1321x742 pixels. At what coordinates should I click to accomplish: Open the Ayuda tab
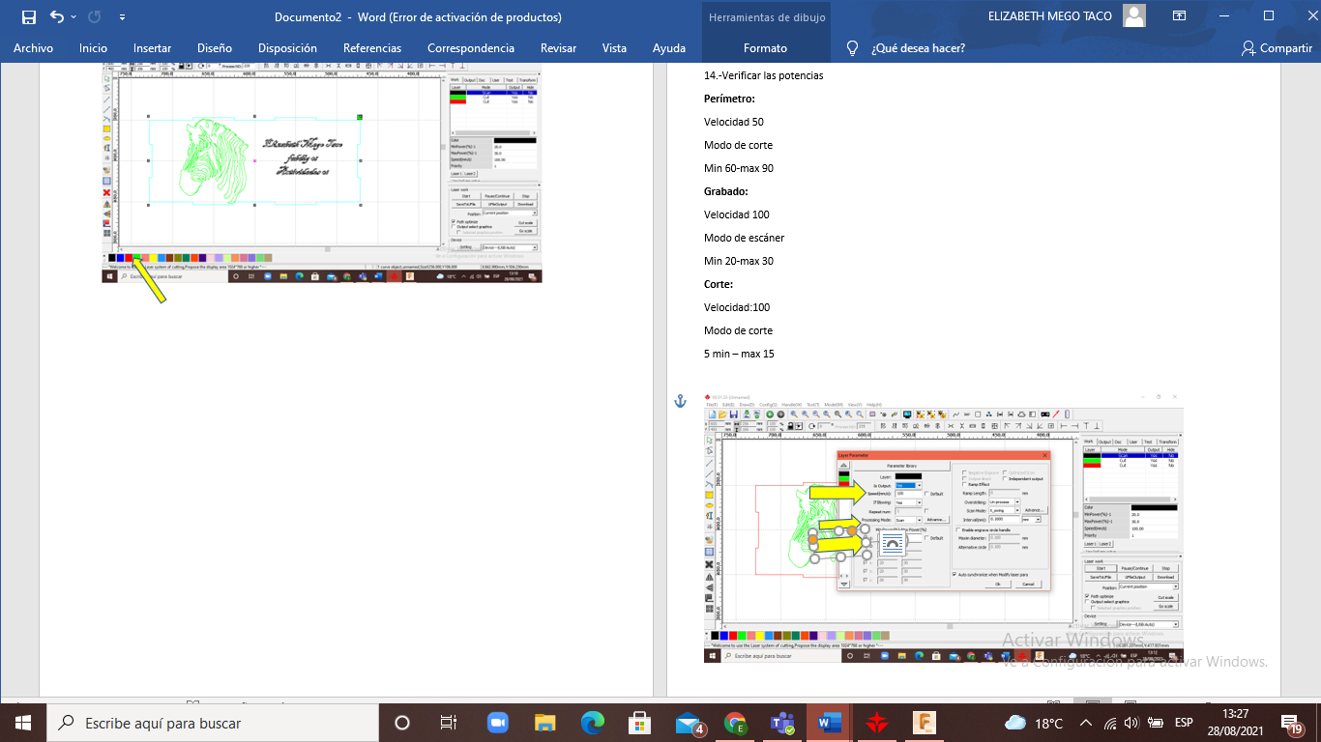click(x=669, y=48)
